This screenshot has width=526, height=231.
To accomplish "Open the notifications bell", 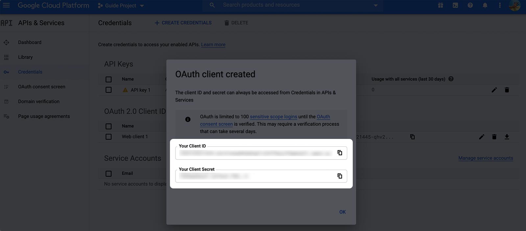I will [x=485, y=5].
